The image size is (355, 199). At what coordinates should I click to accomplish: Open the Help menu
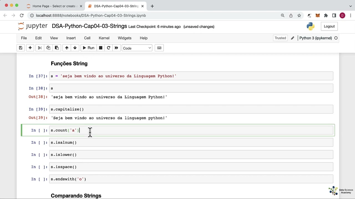[x=144, y=38]
